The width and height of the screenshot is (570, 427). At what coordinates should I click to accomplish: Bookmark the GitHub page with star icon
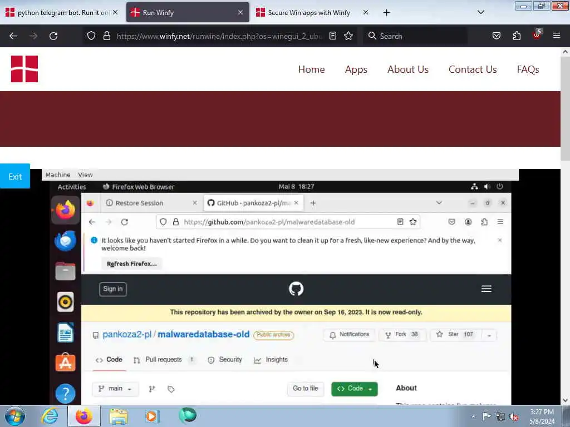413,222
